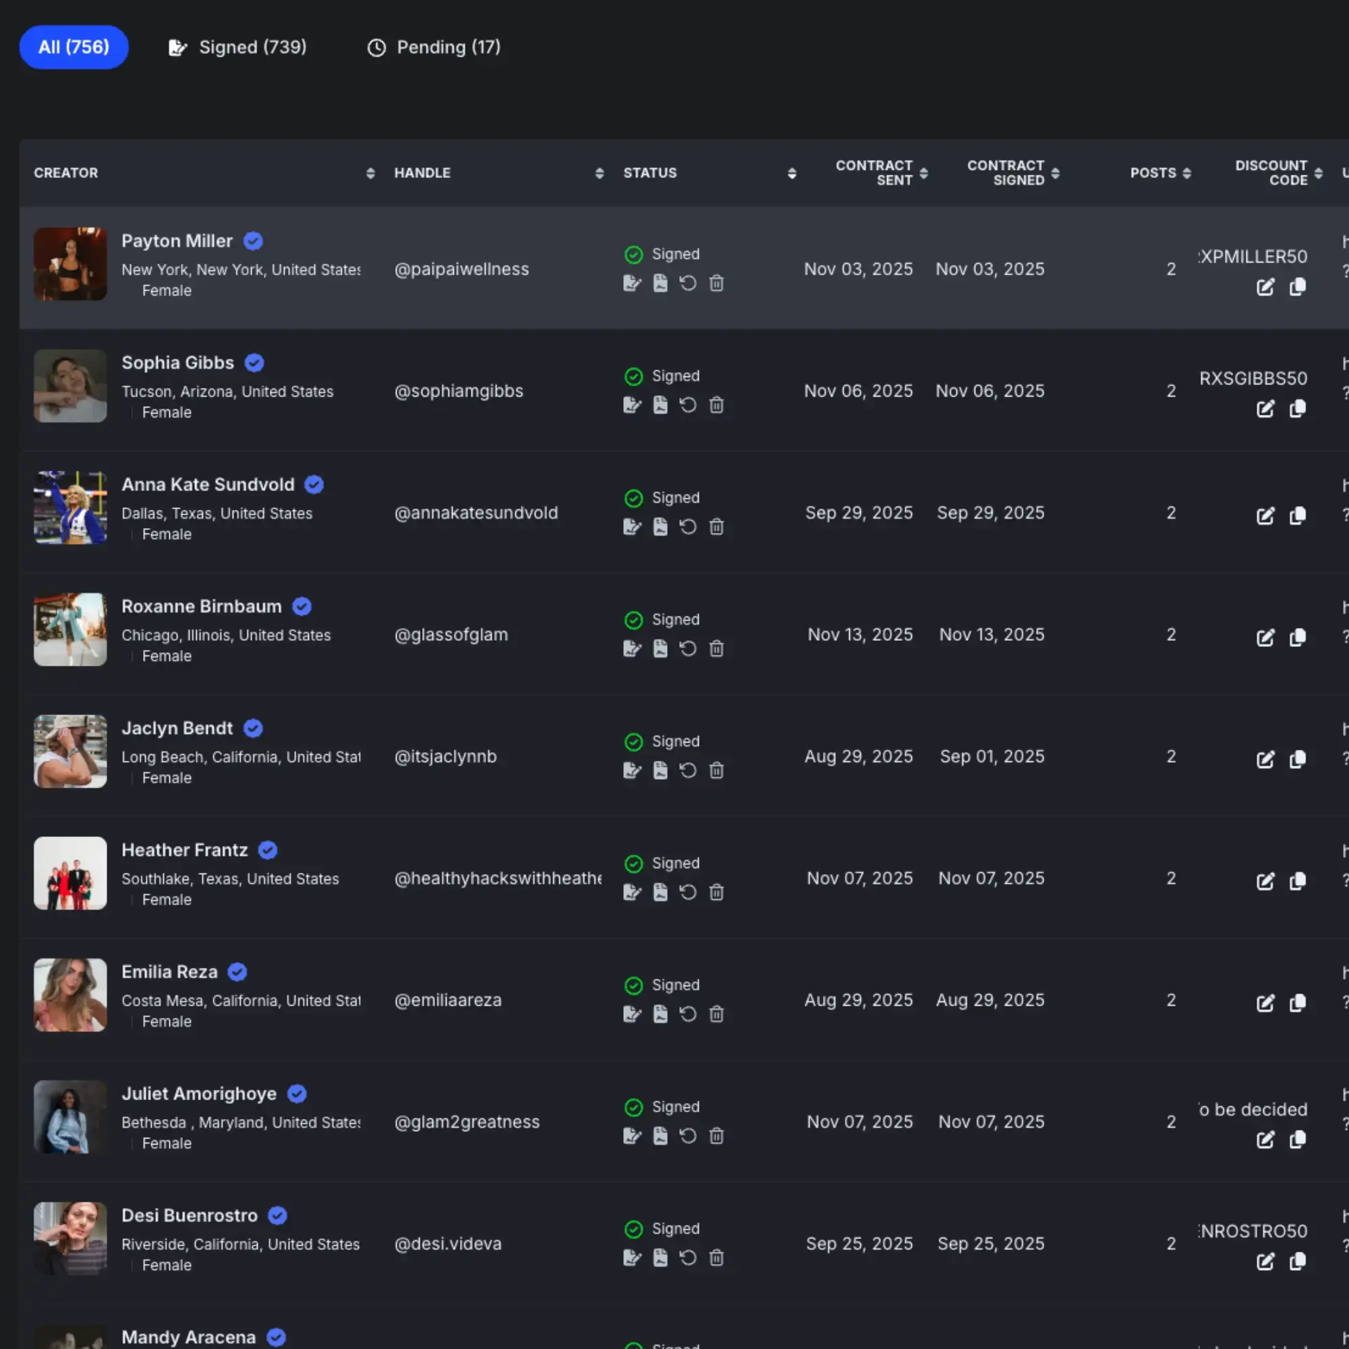Screen dimensions: 1349x1349
Task: Sort table by Creator column
Action: point(371,173)
